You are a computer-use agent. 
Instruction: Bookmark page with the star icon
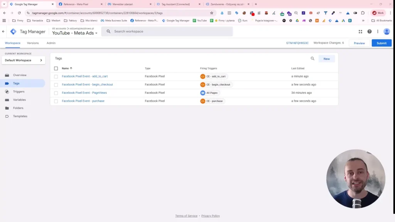212,13
